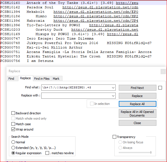Open the Mekabolt download link

96,12
